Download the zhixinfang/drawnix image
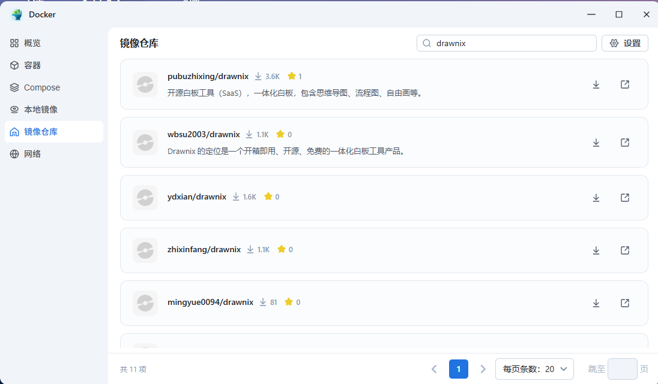Viewport: 658px width, 384px height. coord(596,250)
